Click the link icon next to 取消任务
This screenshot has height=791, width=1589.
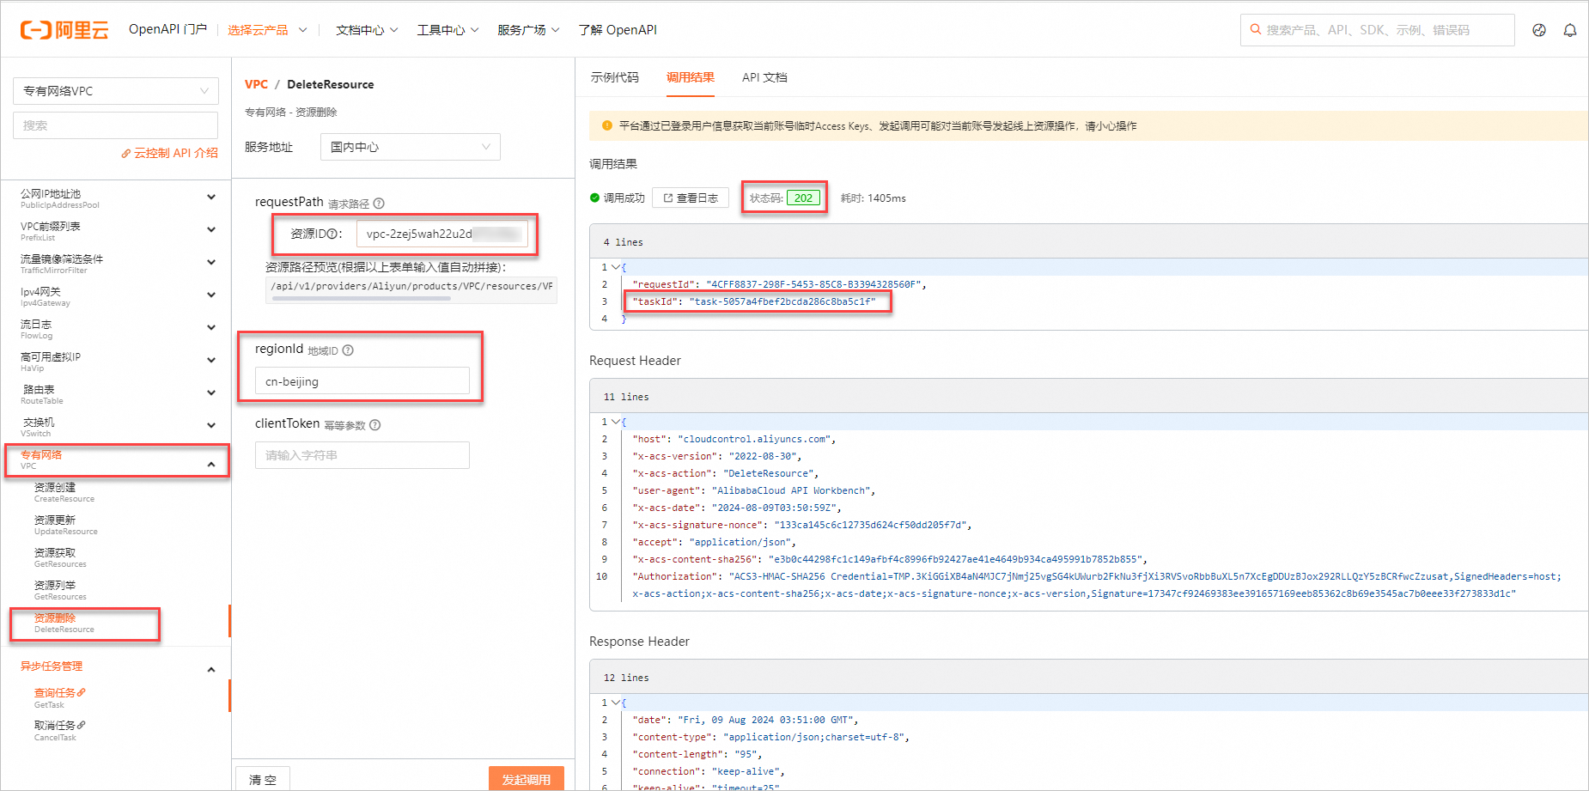[x=82, y=725]
